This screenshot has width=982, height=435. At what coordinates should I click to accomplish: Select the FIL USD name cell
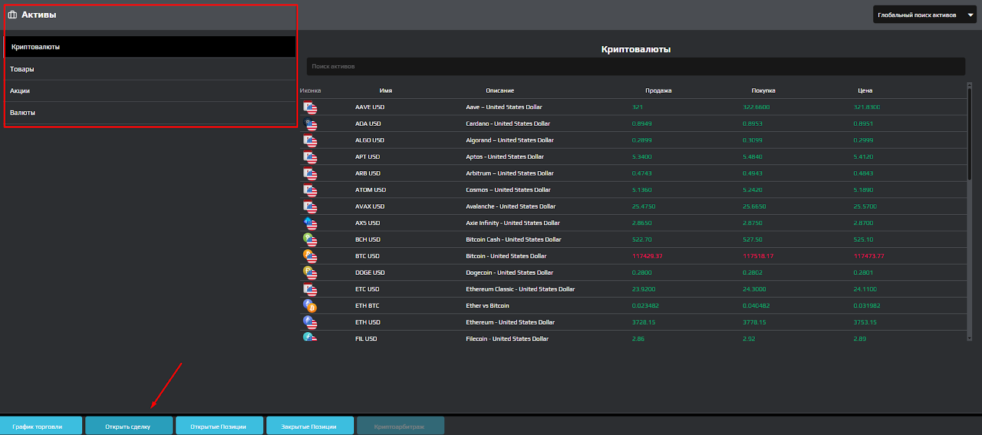click(366, 339)
